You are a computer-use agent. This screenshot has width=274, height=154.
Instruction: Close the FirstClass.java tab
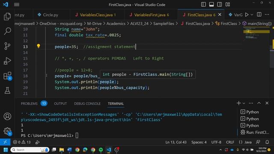220,15
